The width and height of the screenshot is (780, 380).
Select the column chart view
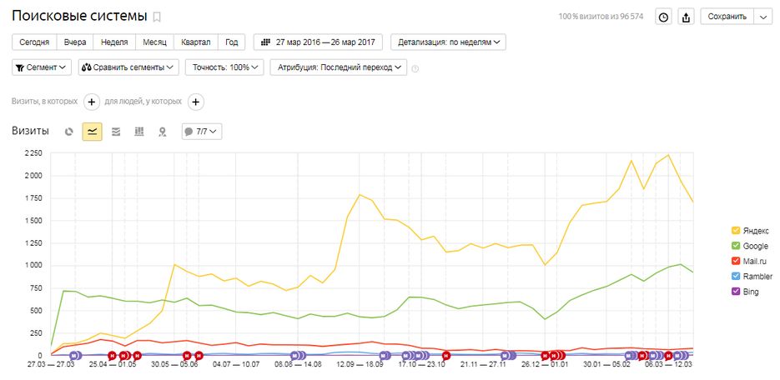139,132
